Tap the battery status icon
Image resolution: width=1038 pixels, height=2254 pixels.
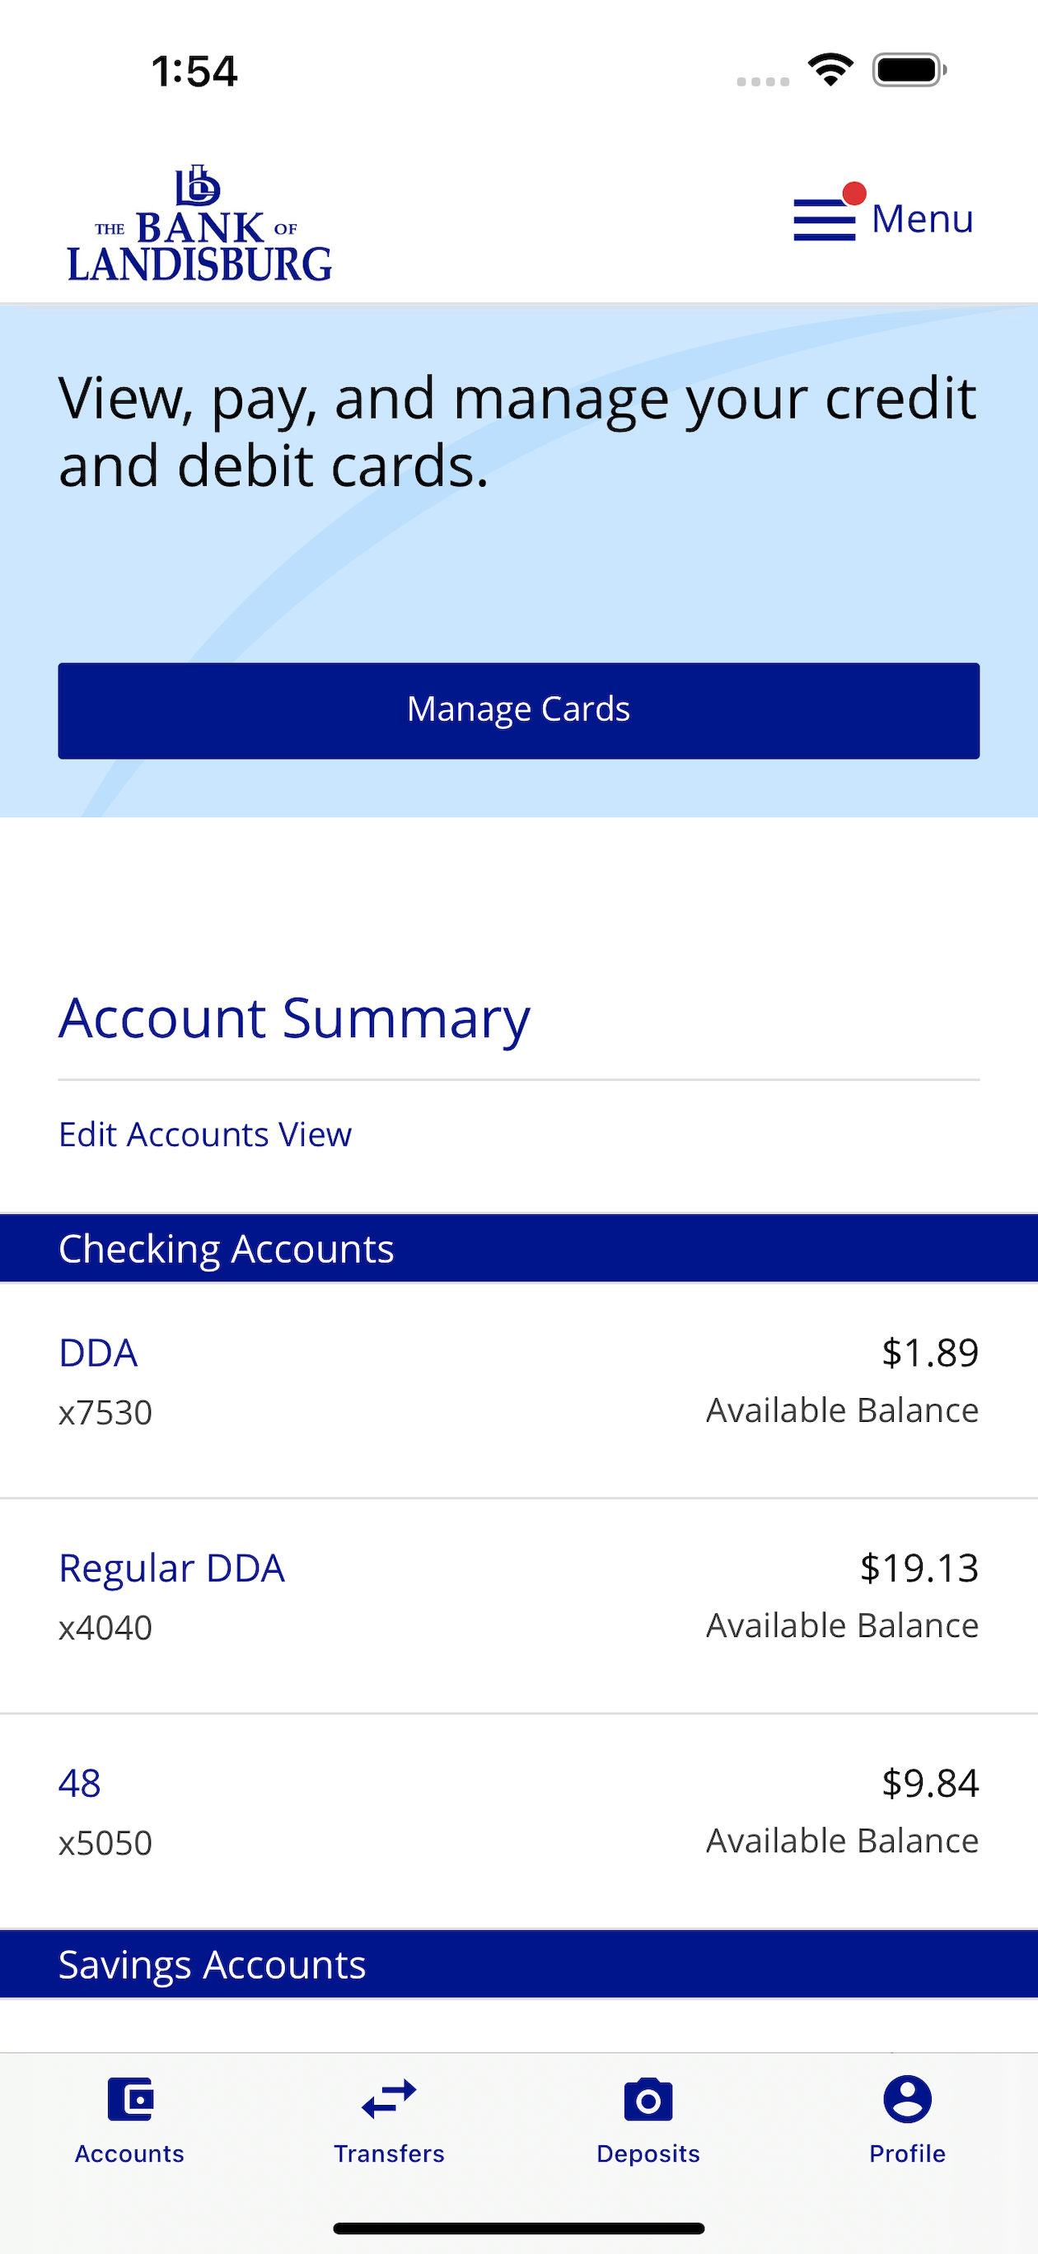click(x=909, y=69)
